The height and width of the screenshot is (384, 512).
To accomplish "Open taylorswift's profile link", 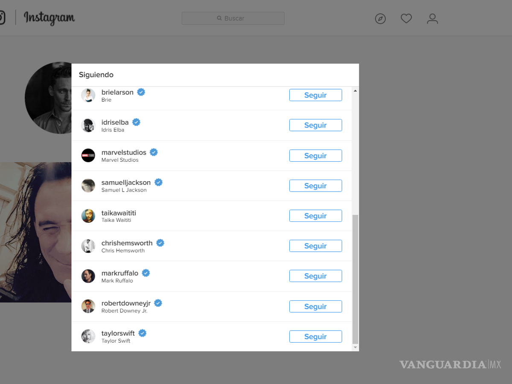I will tap(118, 333).
